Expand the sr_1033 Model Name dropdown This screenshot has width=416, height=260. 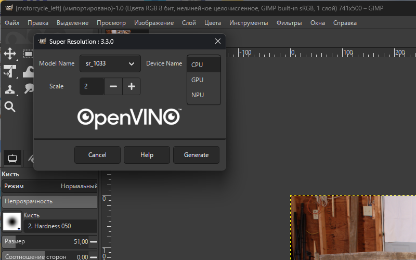110,63
